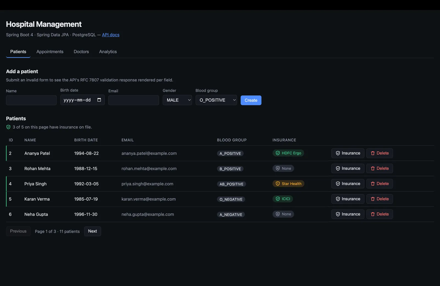Open the Analytics tab
The image size is (440, 286).
[108, 52]
